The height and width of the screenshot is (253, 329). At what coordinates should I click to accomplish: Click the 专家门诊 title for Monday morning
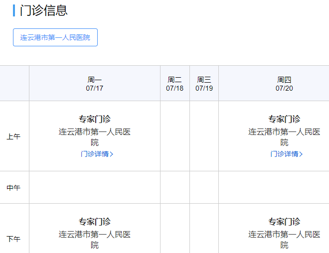pyautogui.click(x=95, y=119)
